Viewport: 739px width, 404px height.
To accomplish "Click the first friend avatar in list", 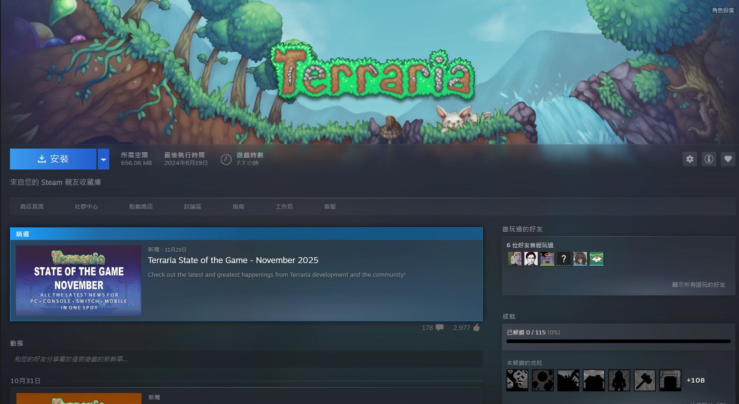I will tap(515, 259).
